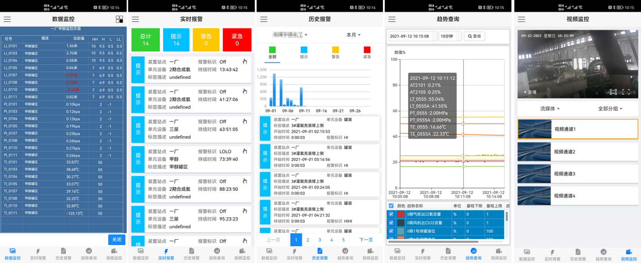The image size is (641, 263).
Task: Go to page 2 of history alarms
Action: pos(308,240)
